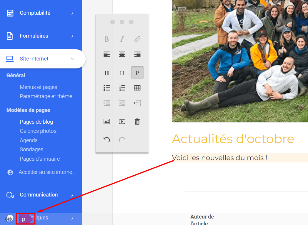Click the insert video icon

(x=122, y=122)
